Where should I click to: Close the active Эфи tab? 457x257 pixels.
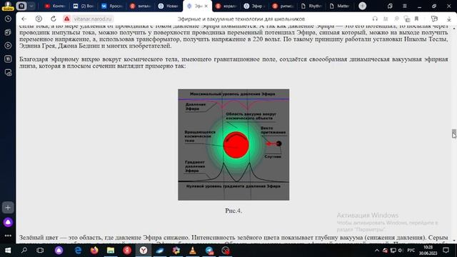pos(206,6)
